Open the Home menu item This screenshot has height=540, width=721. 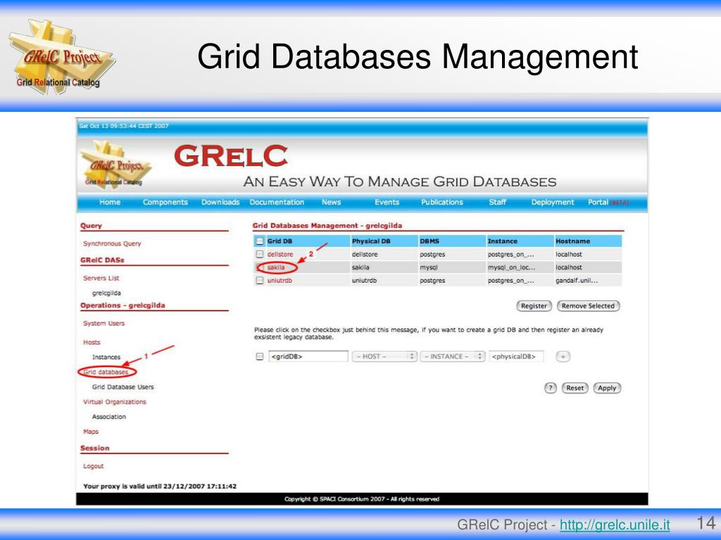[110, 202]
